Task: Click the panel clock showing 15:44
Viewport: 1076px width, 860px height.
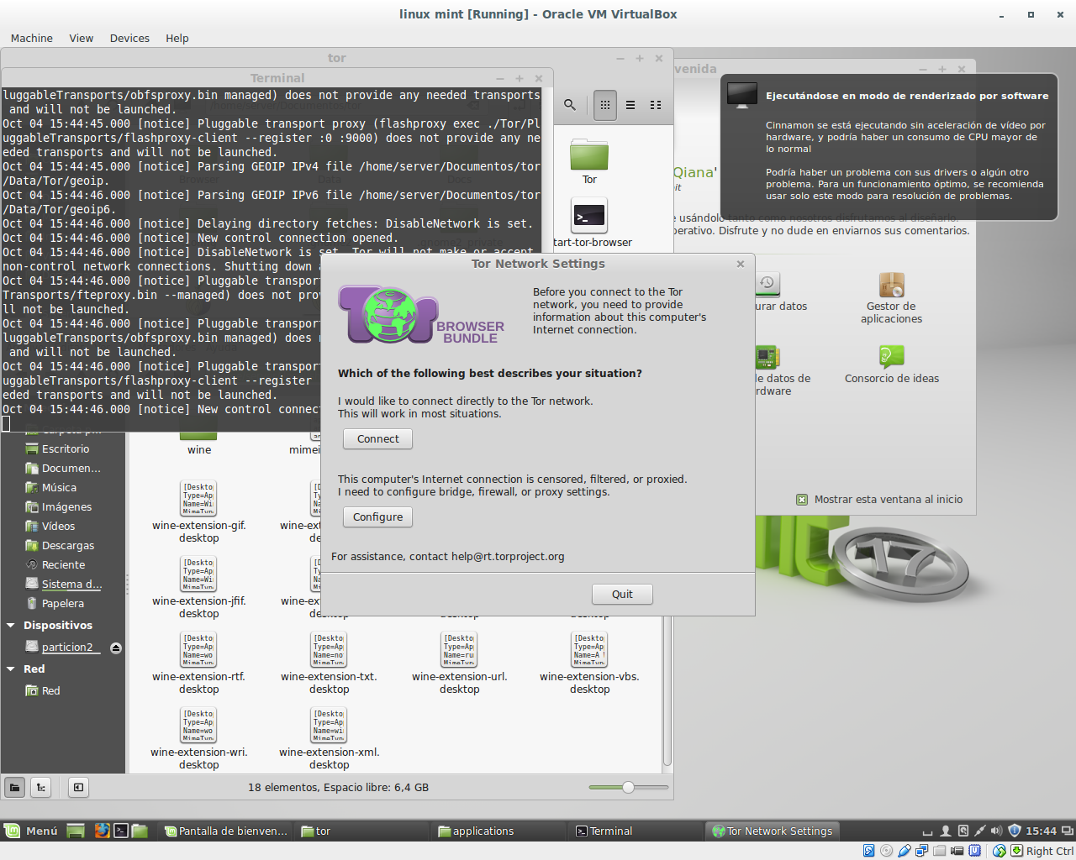Action: pos(1041,831)
